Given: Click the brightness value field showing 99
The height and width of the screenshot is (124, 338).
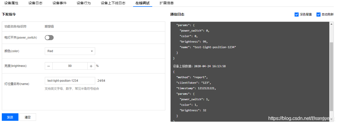Looking at the screenshot, I should point(70,66).
